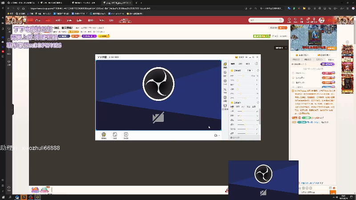This screenshot has width=356, height=200.
Task: Open the game advertisement thumbnail in right column
Action: (x=314, y=38)
